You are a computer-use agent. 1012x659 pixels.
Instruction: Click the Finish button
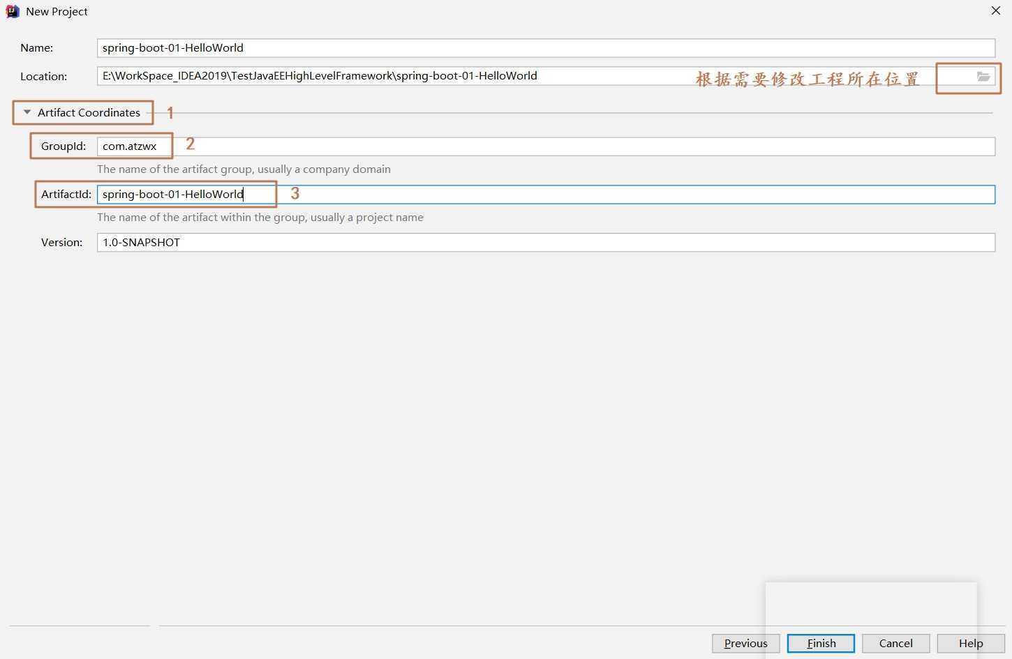821,644
